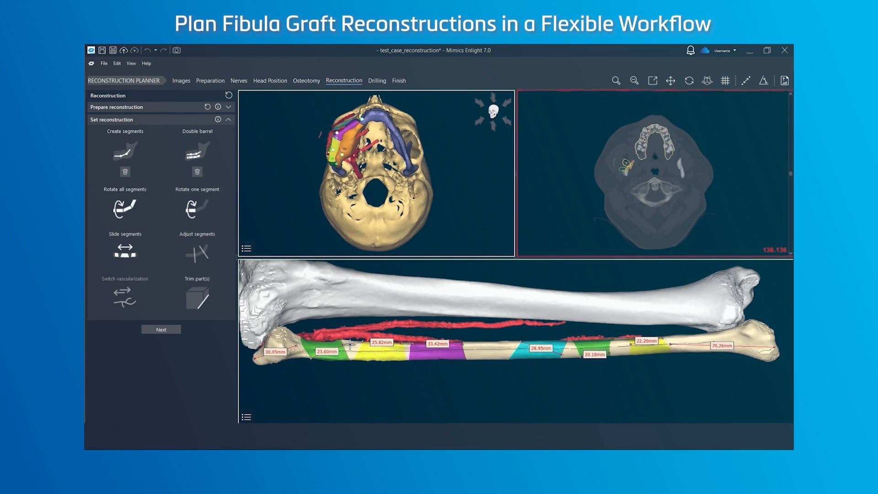Image resolution: width=878 pixels, height=494 pixels.
Task: Click the measure distance tool
Action: [x=745, y=81]
